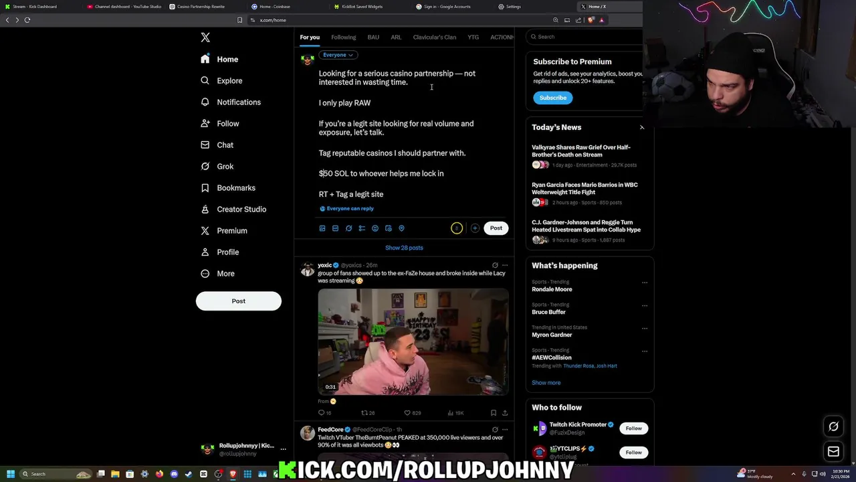This screenshot has height=482, width=856.
Task: Open FeedCore post options menu
Action: [x=505, y=430]
